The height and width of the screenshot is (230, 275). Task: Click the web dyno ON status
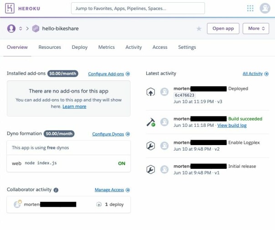[122, 163]
